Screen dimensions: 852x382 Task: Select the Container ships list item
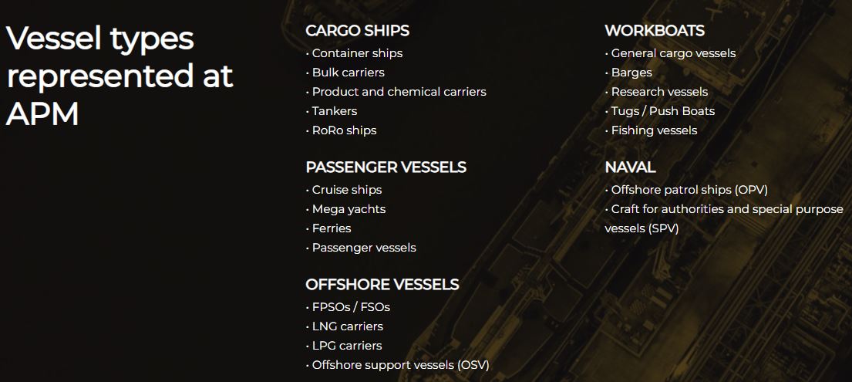354,53
